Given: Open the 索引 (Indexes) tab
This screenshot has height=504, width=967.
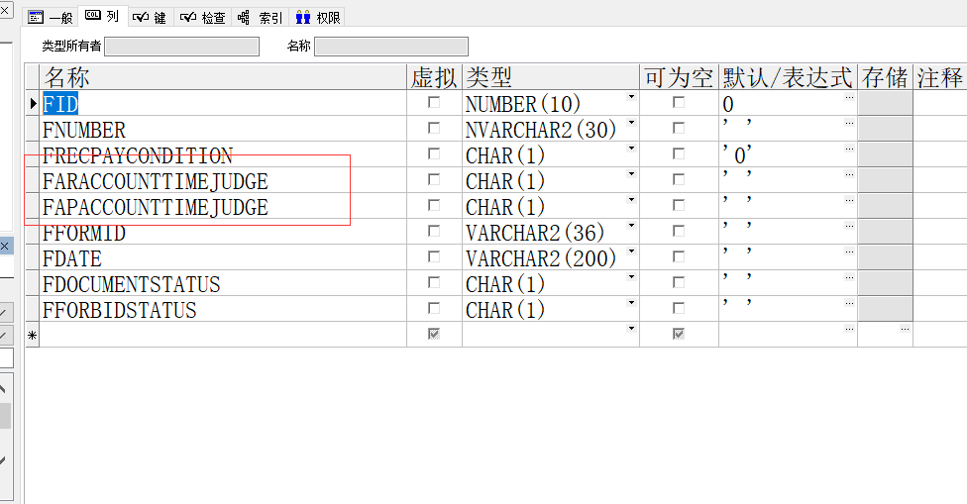Looking at the screenshot, I should 261,17.
